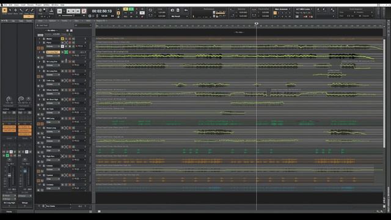Open edit filter dropdown under Cello Leg track

53,84
